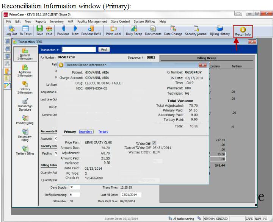The width and height of the screenshot is (273, 222).
Task: Click the Find button
Action: (x=104, y=50)
